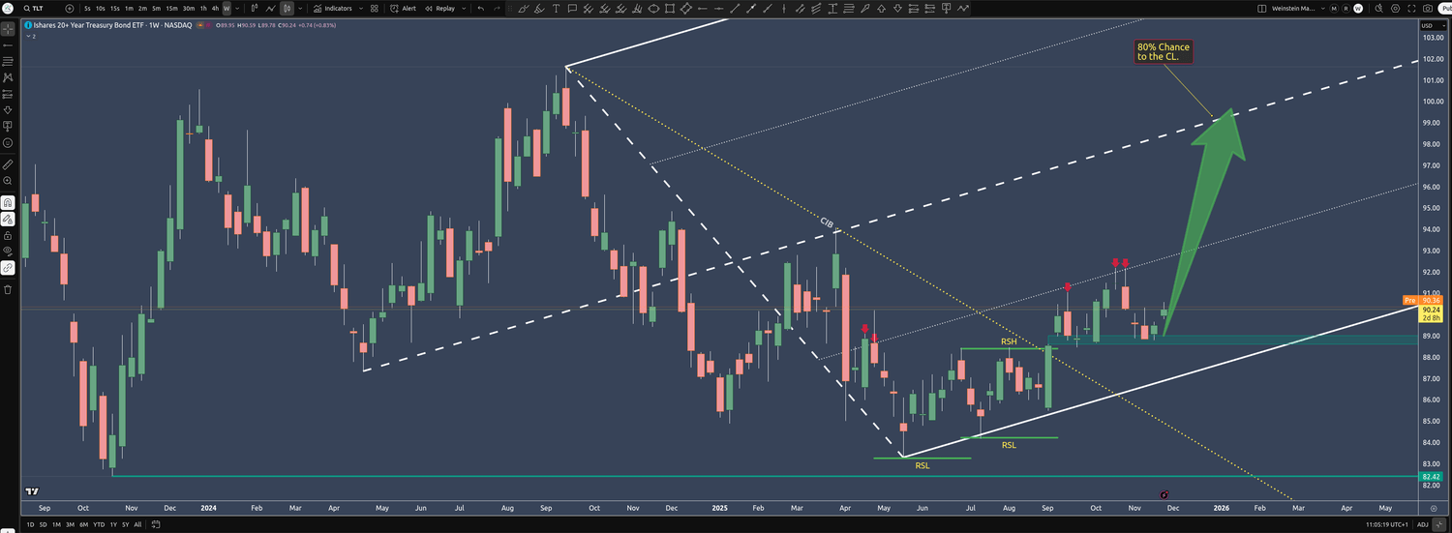The width and height of the screenshot is (1452, 533).
Task: Open the trend line tools group
Action: pyautogui.click(x=8, y=44)
